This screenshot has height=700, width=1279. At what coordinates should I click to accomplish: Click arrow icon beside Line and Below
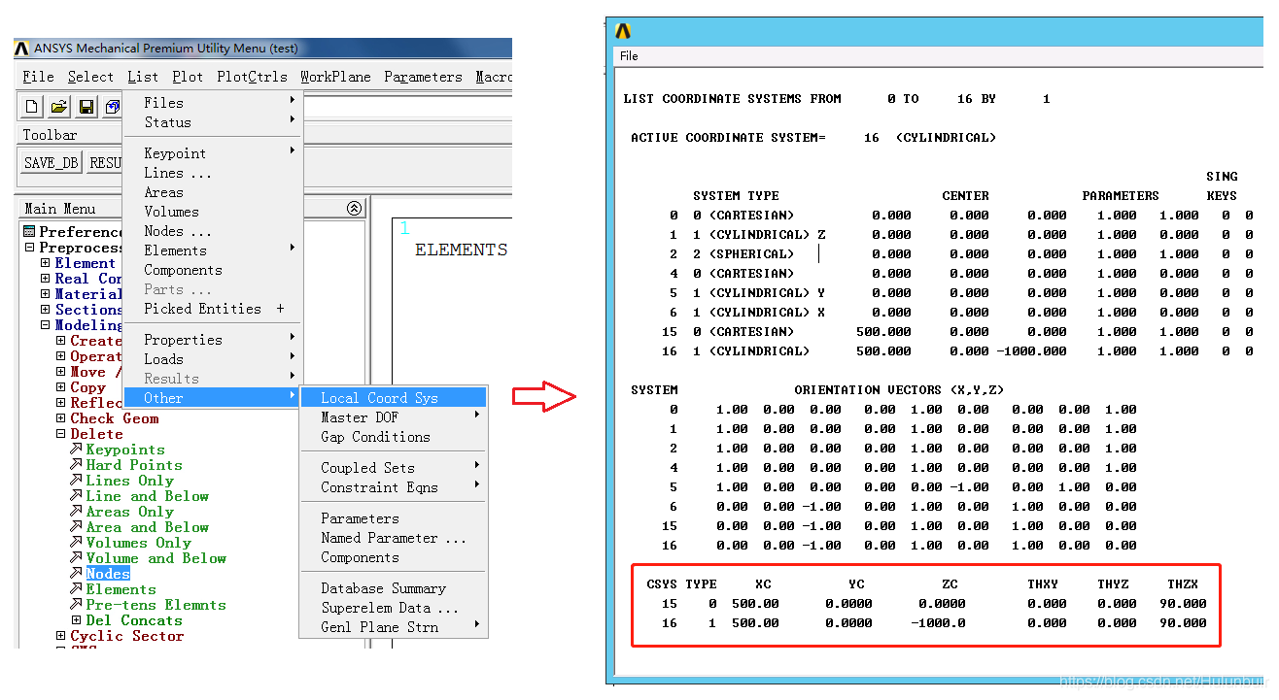(x=76, y=496)
